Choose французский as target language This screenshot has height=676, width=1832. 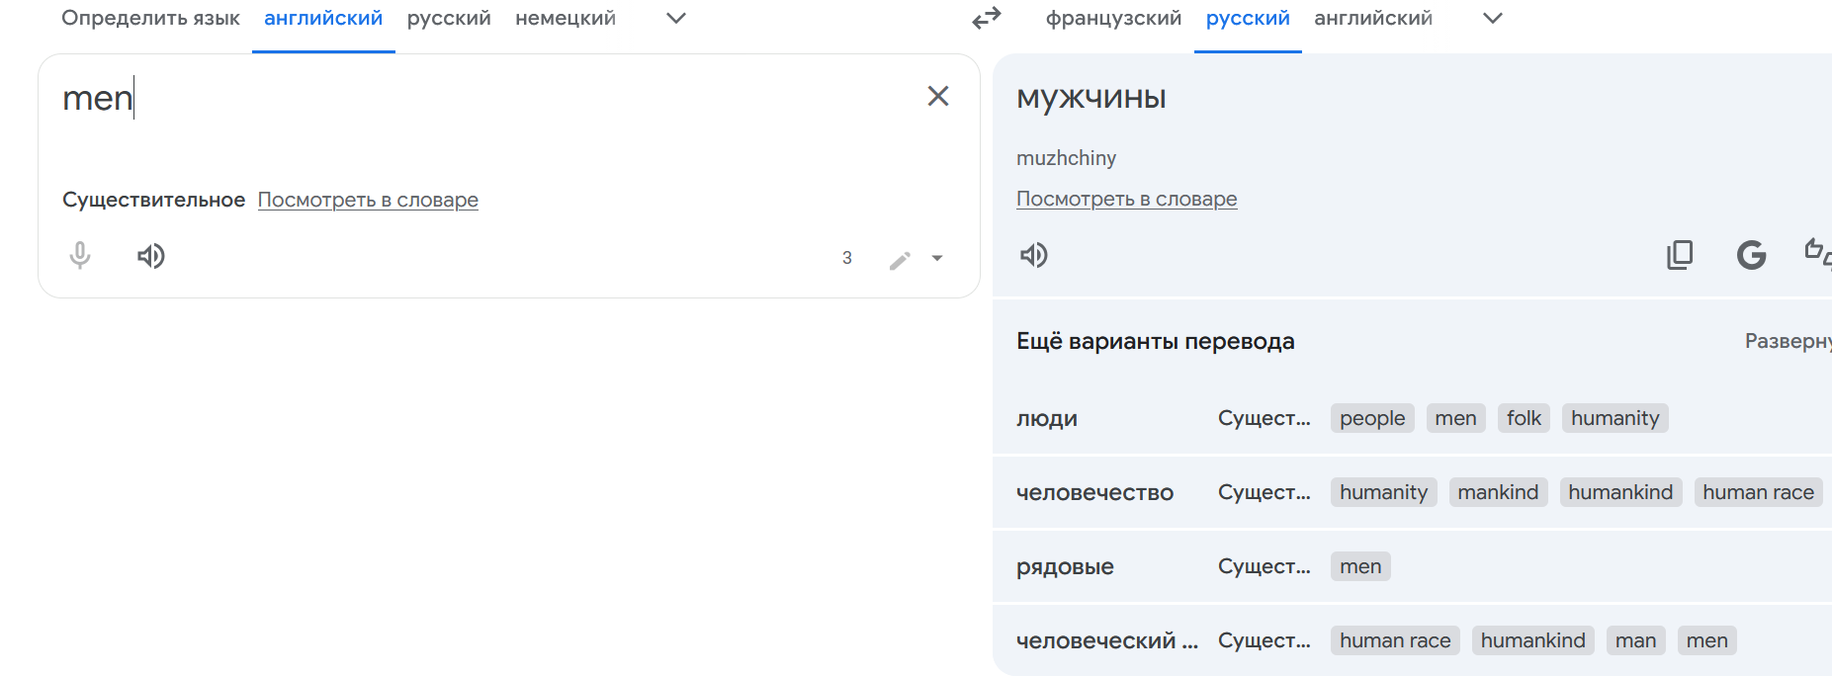pos(1113,18)
